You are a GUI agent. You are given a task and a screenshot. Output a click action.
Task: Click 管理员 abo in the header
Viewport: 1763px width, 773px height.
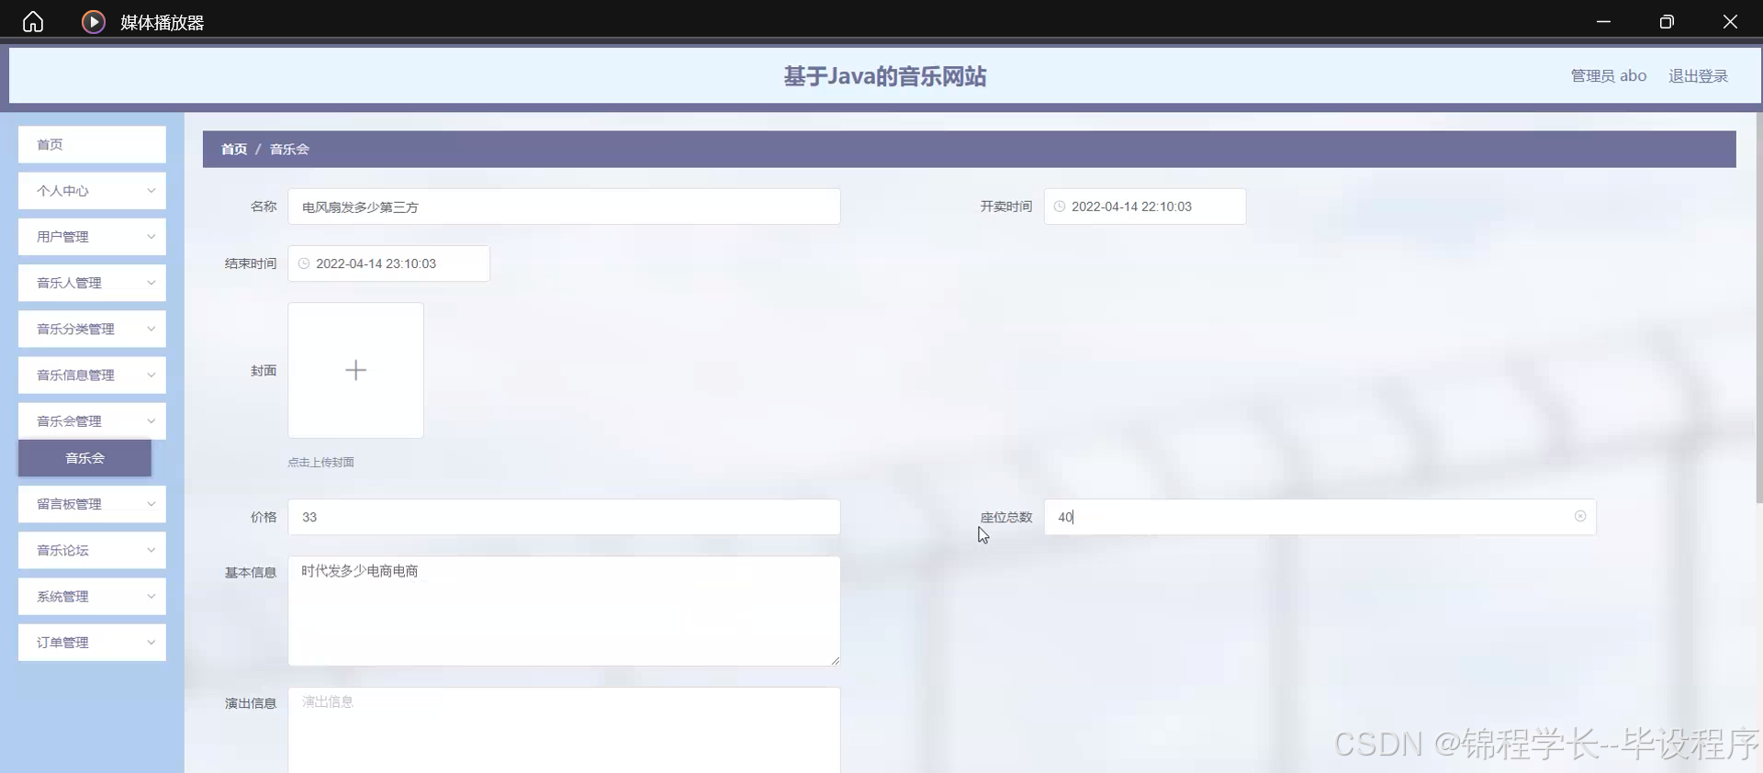point(1609,76)
